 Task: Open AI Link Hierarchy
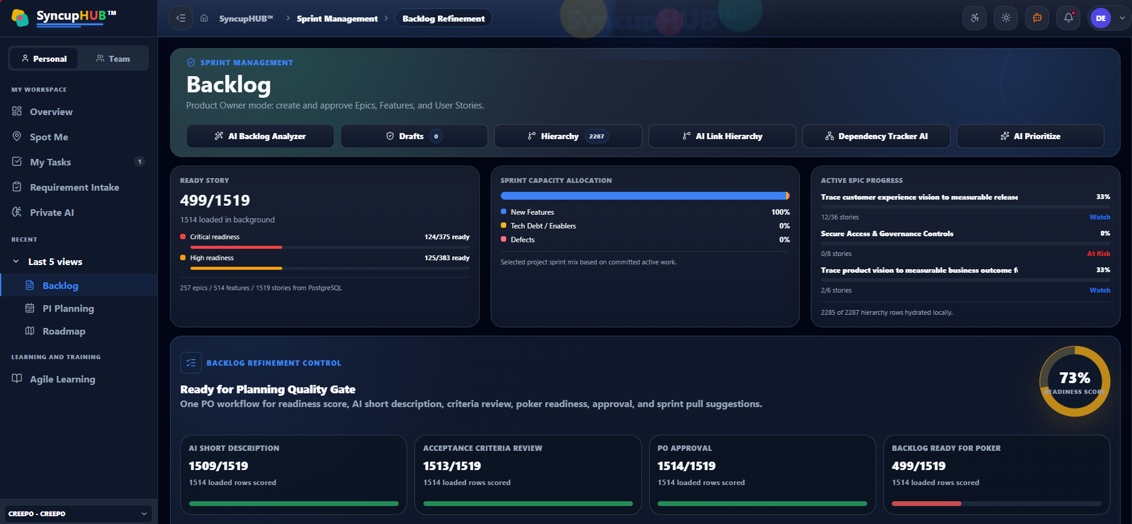click(x=722, y=136)
